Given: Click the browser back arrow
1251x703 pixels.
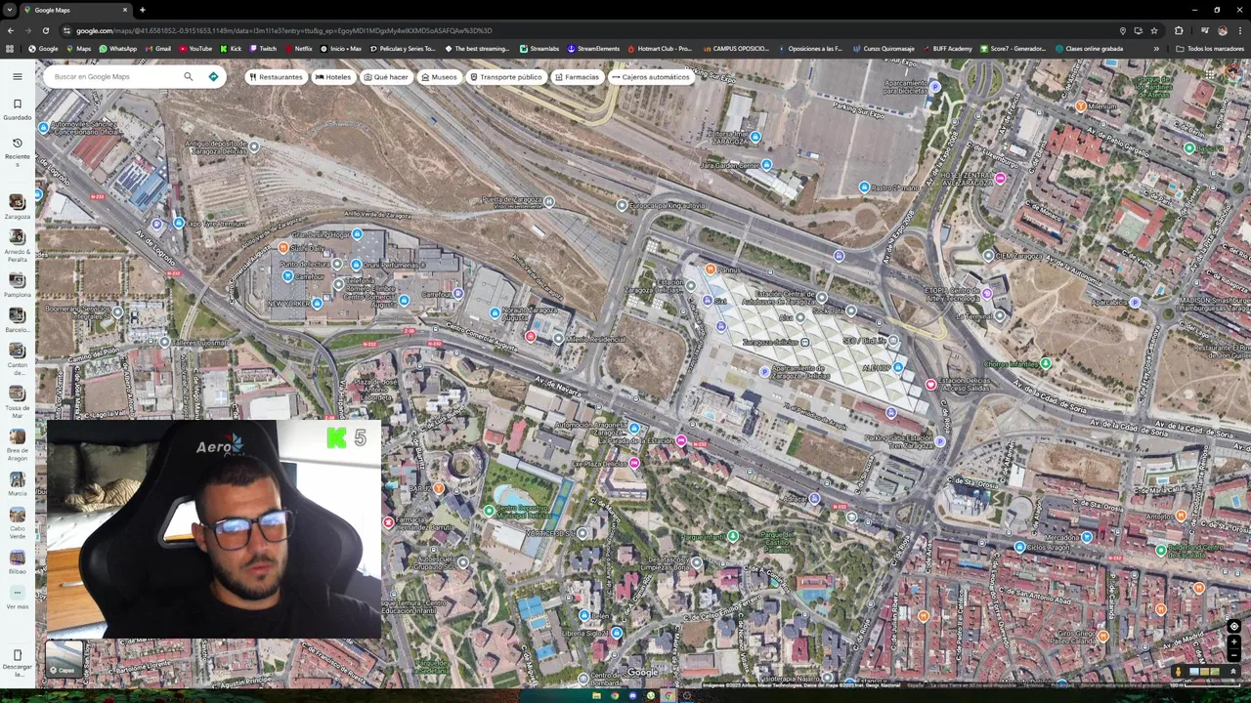Looking at the screenshot, I should point(10,30).
